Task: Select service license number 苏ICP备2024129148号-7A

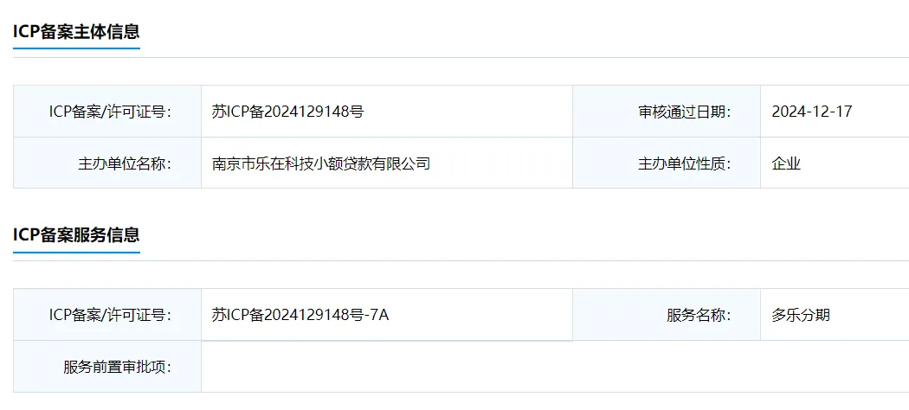Action: 300,315
